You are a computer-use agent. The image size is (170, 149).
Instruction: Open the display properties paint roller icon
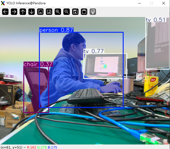click(93, 12)
